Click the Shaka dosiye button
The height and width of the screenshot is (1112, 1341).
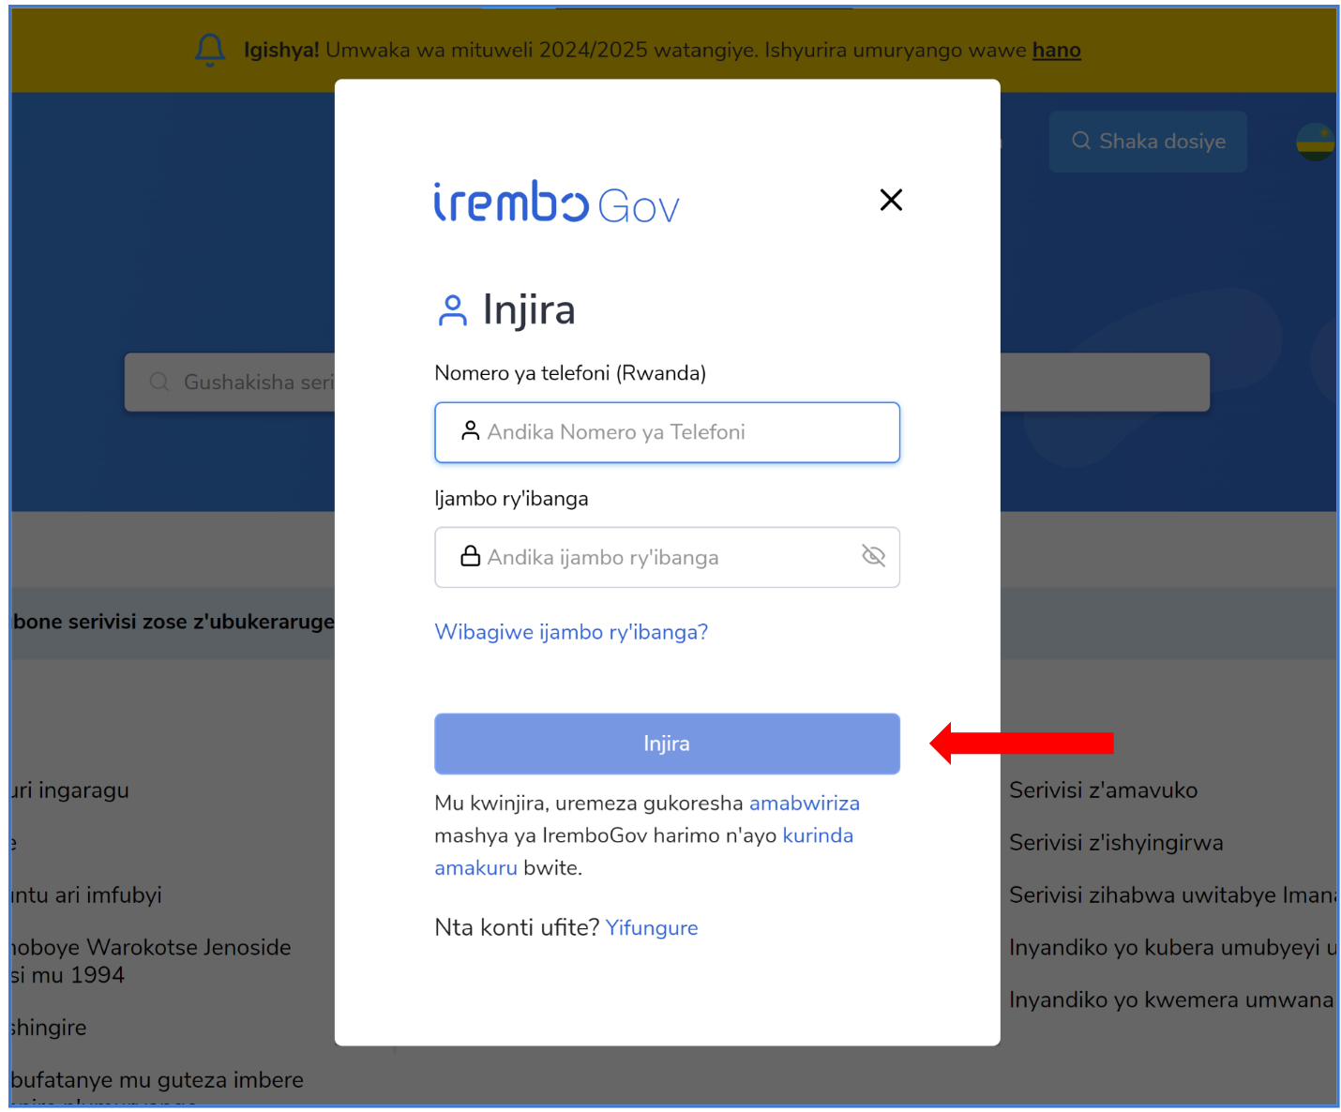coord(1148,142)
